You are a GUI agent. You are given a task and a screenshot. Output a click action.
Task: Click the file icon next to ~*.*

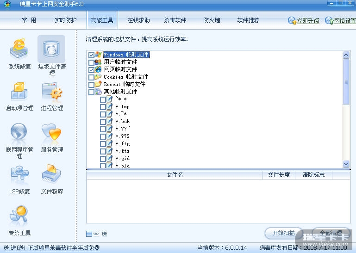tap(110, 99)
